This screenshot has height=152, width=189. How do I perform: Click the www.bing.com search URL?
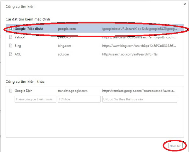[x=139, y=45]
